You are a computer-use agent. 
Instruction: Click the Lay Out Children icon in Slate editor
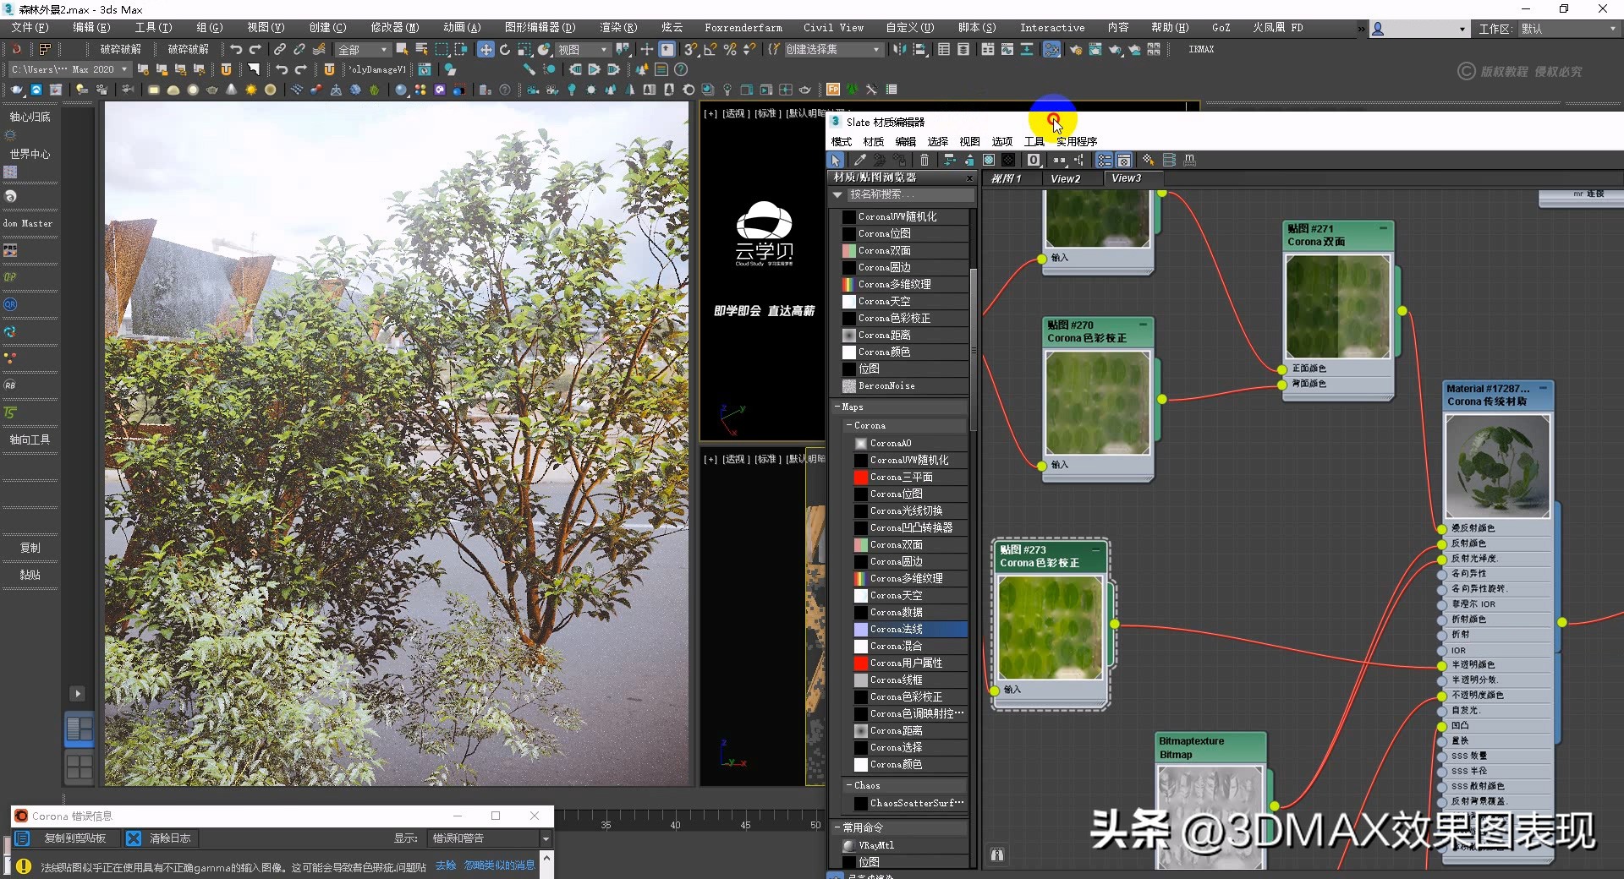pos(949,160)
